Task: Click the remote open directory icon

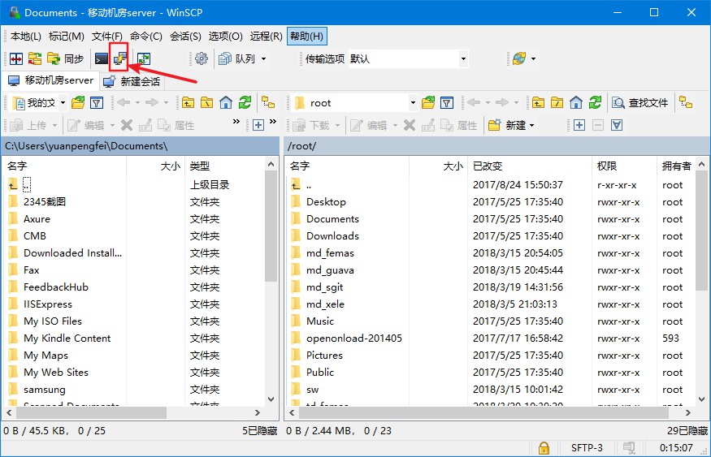Action: (x=428, y=103)
